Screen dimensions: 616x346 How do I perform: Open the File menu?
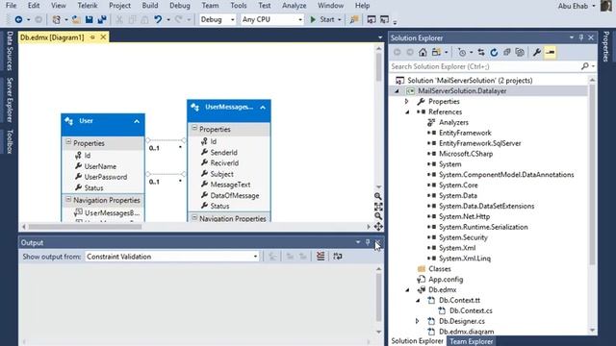[11, 6]
